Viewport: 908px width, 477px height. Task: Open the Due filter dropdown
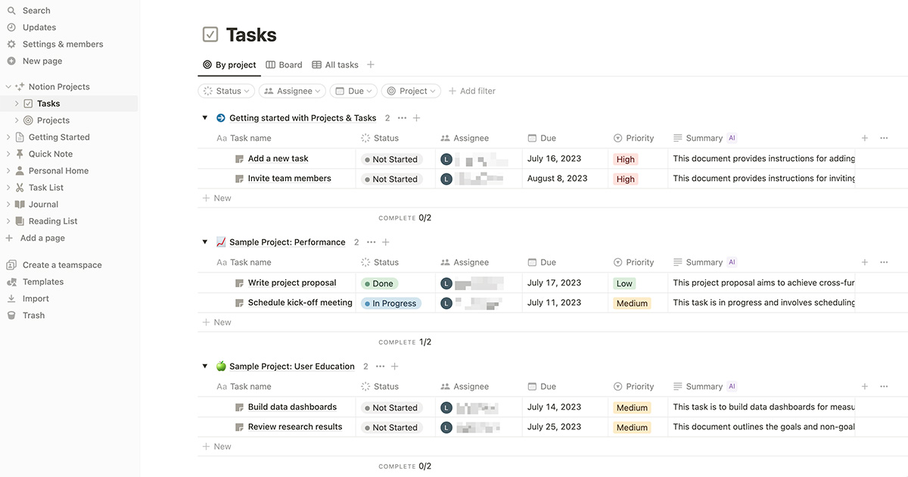353,91
